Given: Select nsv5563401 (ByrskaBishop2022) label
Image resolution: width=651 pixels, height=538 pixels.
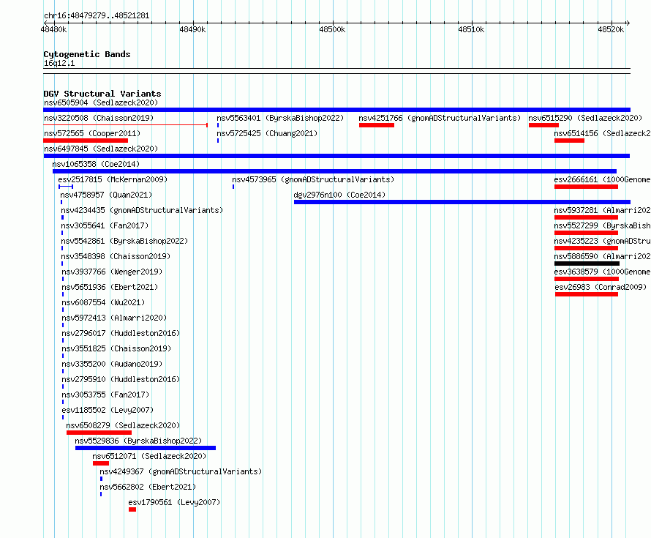Looking at the screenshot, I should pos(280,118).
